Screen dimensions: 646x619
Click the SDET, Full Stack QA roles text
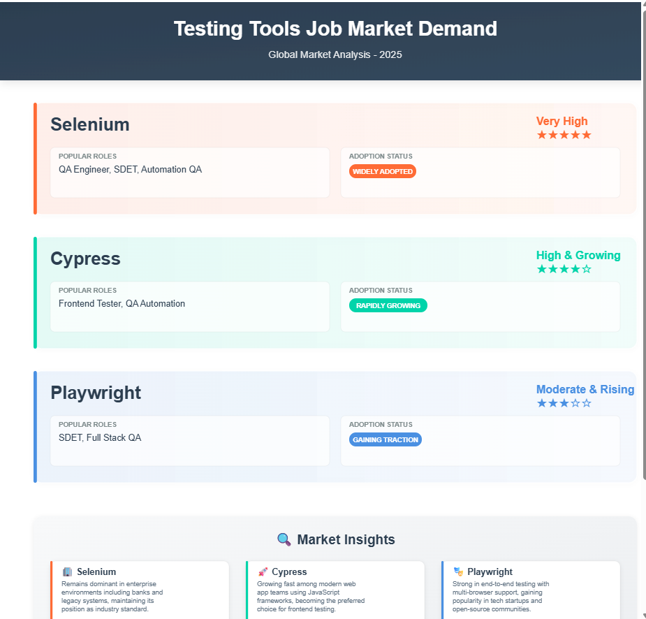pyautogui.click(x=100, y=437)
